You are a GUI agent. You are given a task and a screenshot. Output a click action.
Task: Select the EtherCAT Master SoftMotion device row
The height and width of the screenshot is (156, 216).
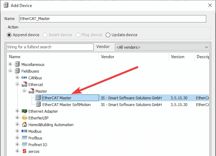click(x=122, y=105)
